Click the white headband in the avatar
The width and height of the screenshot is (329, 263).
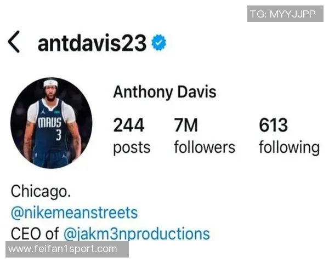[x=50, y=83]
